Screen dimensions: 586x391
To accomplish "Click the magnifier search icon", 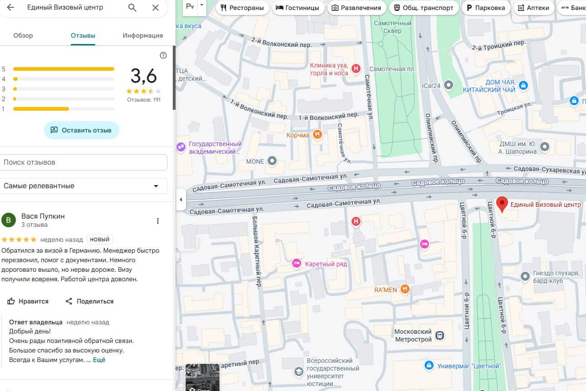I will click(132, 8).
